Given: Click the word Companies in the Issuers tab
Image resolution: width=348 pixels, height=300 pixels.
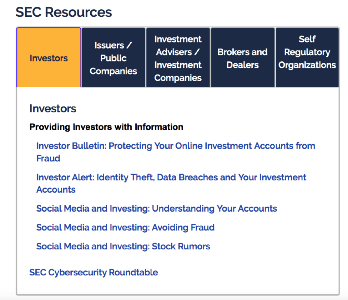Looking at the screenshot, I should [x=113, y=71].
